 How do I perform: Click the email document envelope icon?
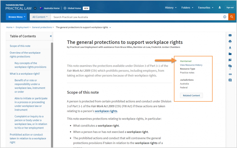tap(230, 35)
